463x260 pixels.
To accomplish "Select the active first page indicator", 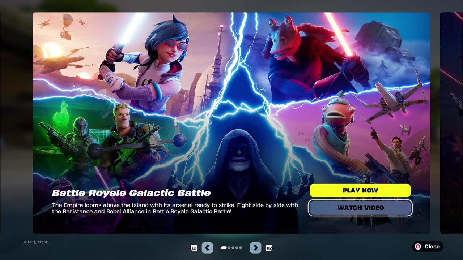I will tap(224, 248).
